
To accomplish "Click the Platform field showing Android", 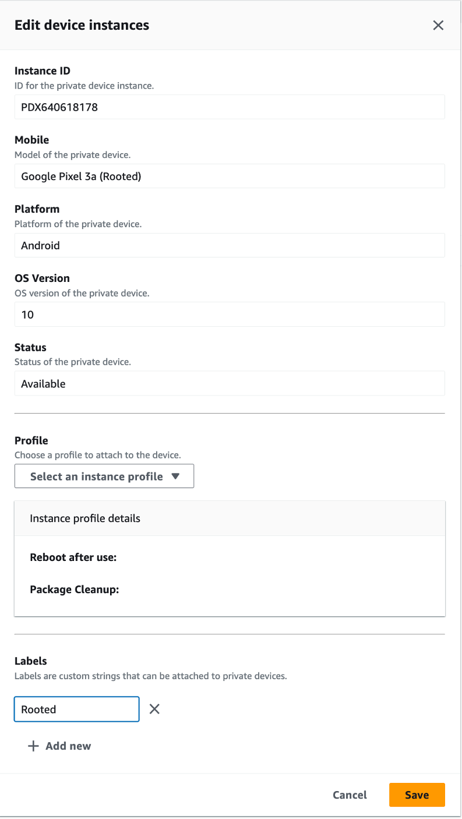I will coord(229,245).
